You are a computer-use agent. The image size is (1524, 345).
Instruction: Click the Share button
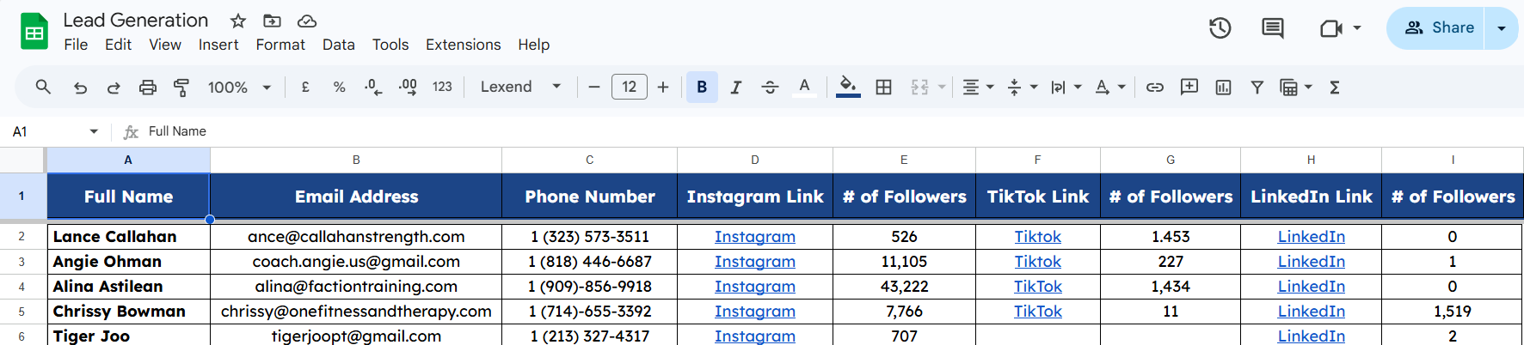click(x=1441, y=28)
